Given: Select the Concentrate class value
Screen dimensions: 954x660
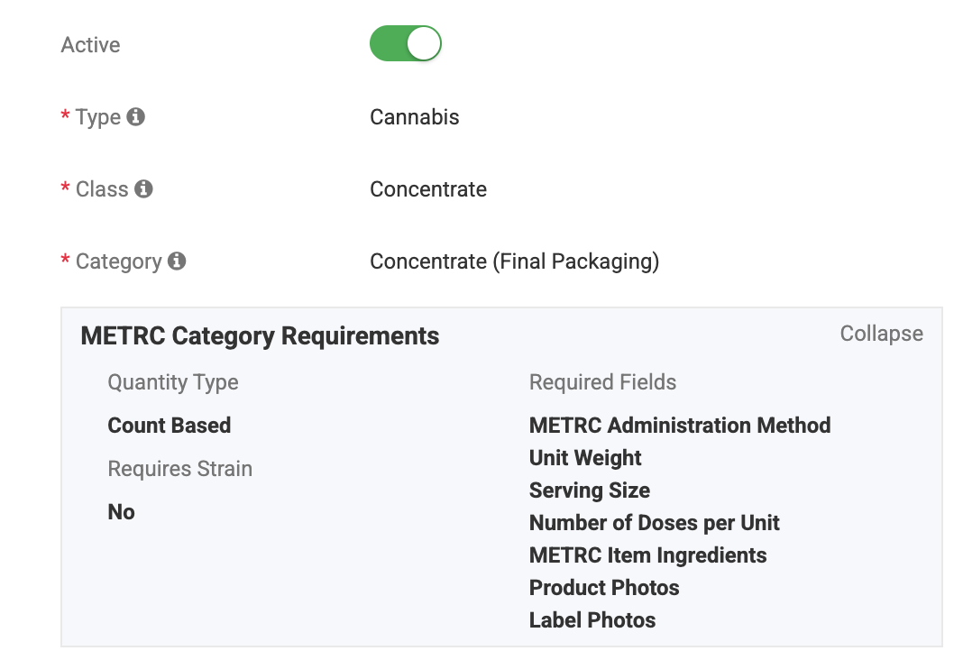Looking at the screenshot, I should (x=428, y=189).
